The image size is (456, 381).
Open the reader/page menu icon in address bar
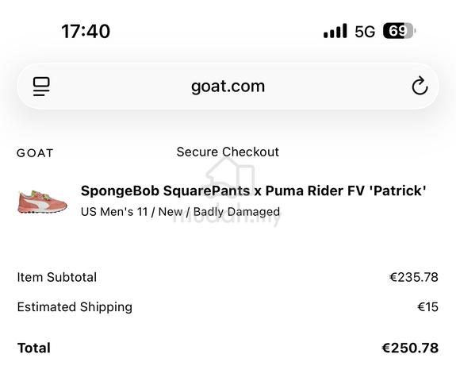pos(41,87)
